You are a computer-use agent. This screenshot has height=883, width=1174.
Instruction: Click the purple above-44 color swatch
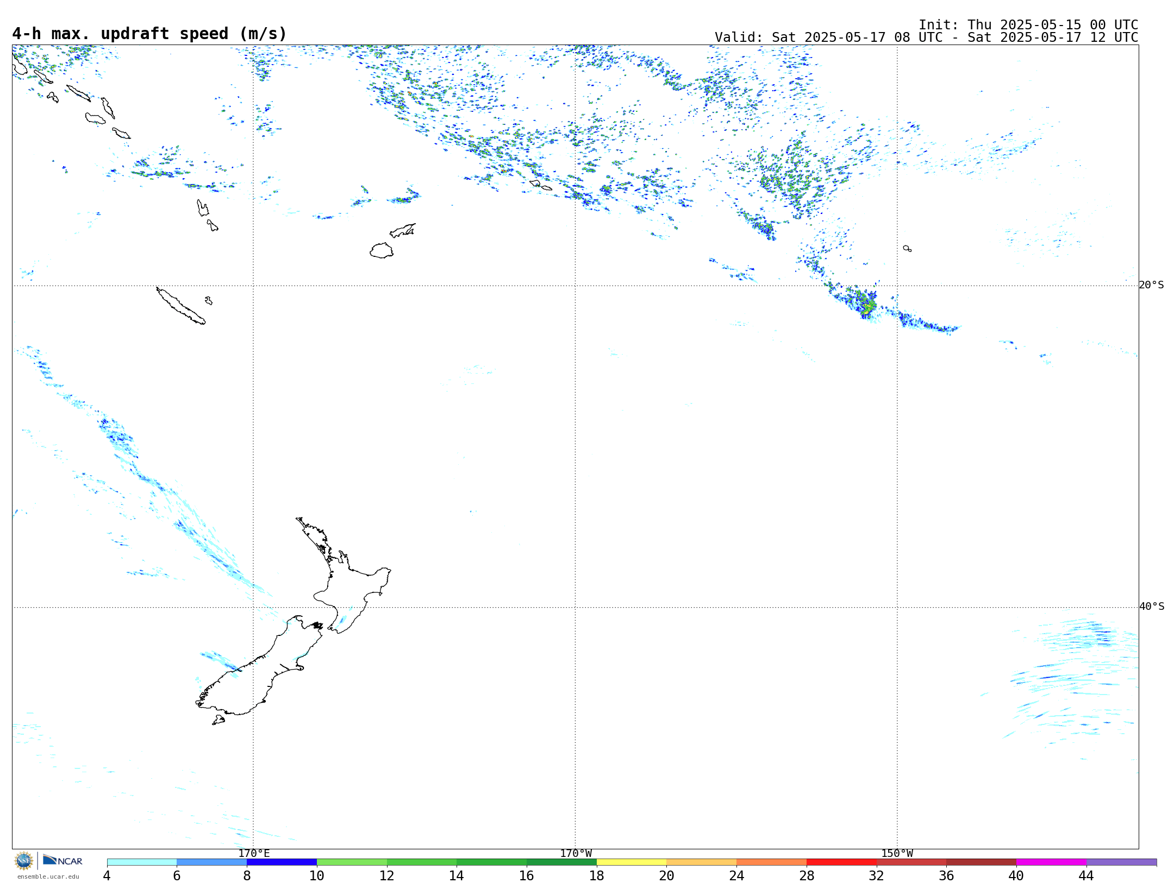click(1122, 862)
